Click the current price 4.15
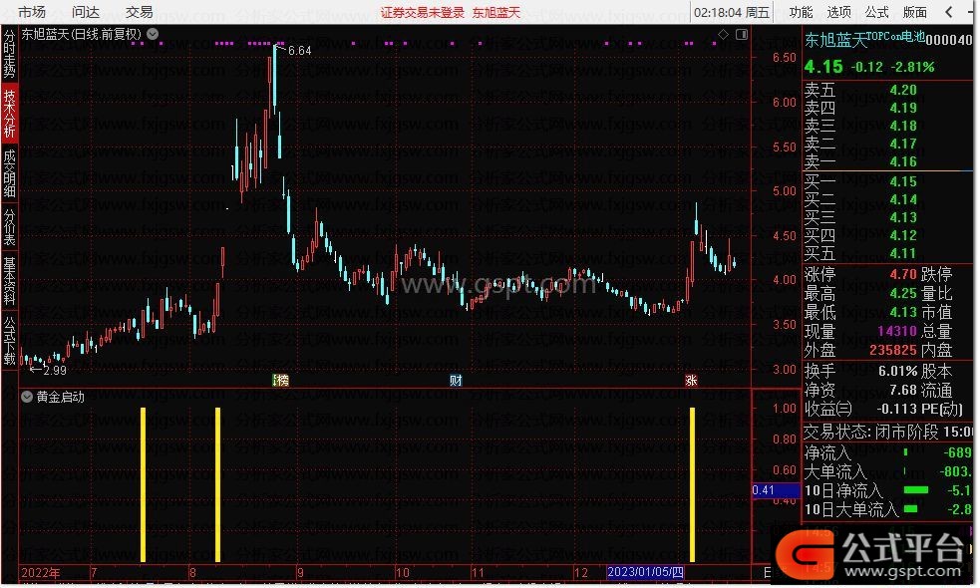Viewport: 980px width, 588px height. [x=823, y=66]
